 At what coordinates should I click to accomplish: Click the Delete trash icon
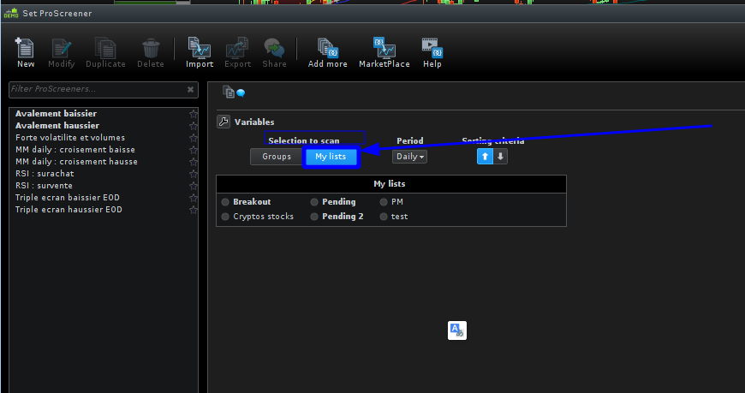[151, 53]
